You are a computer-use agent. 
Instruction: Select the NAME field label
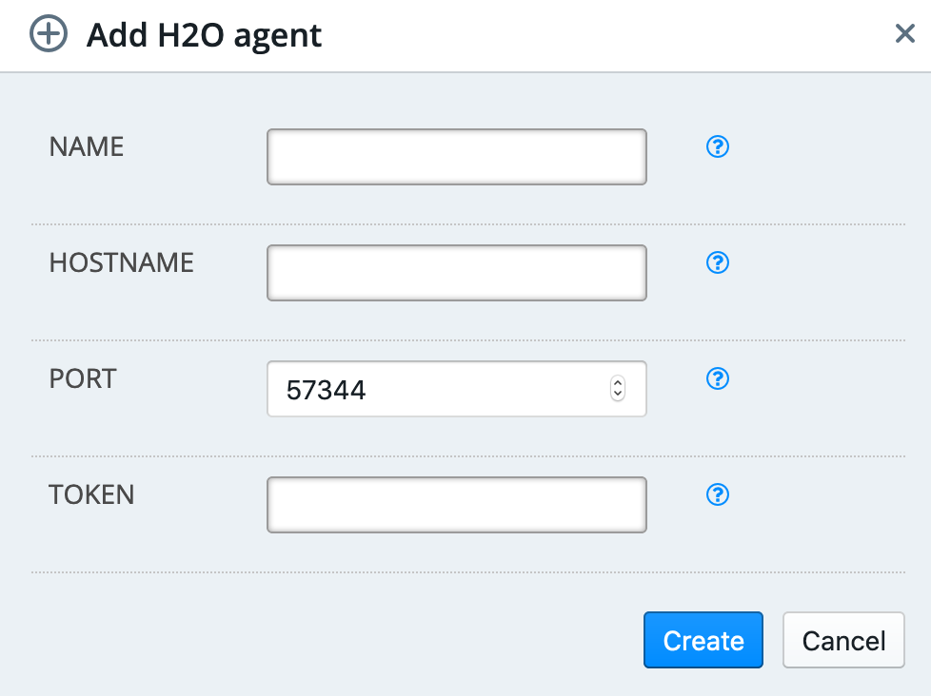[87, 146]
